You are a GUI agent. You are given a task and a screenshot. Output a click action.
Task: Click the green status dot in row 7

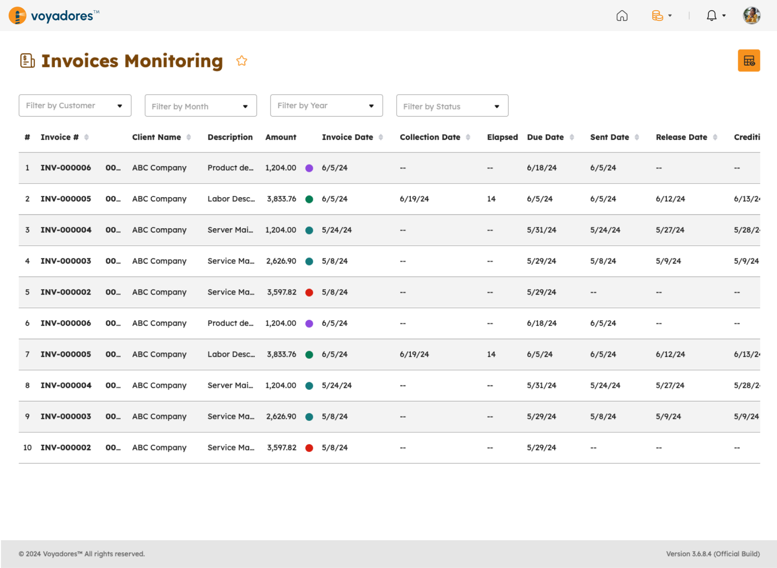click(309, 354)
